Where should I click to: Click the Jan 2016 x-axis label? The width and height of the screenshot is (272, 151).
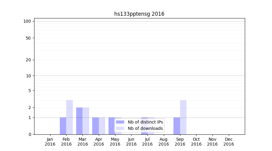(50, 142)
